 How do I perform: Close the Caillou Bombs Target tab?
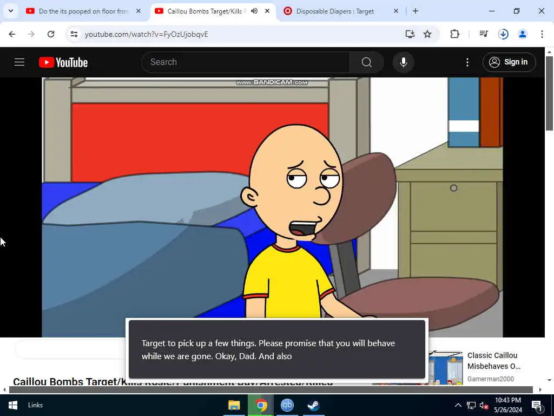click(267, 11)
